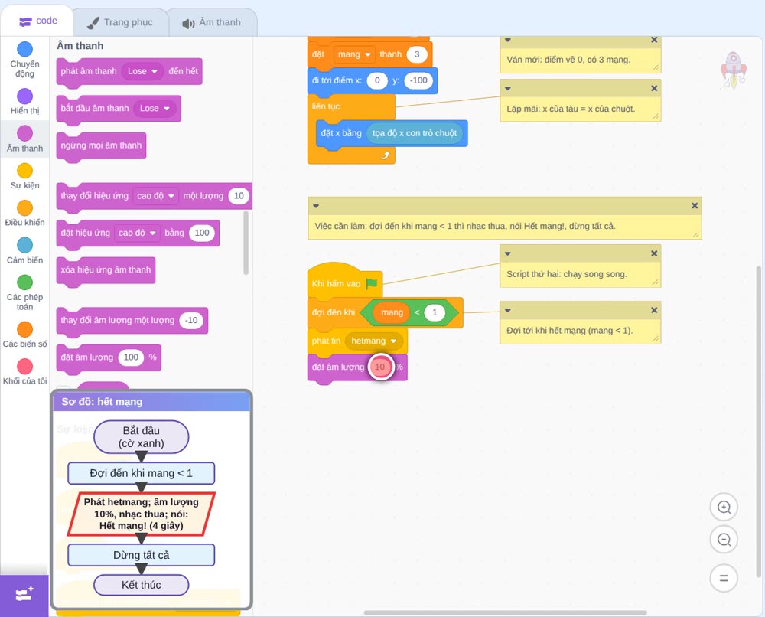The width and height of the screenshot is (765, 617).
Task: Choose the Cảm biến block category
Action: (24, 251)
